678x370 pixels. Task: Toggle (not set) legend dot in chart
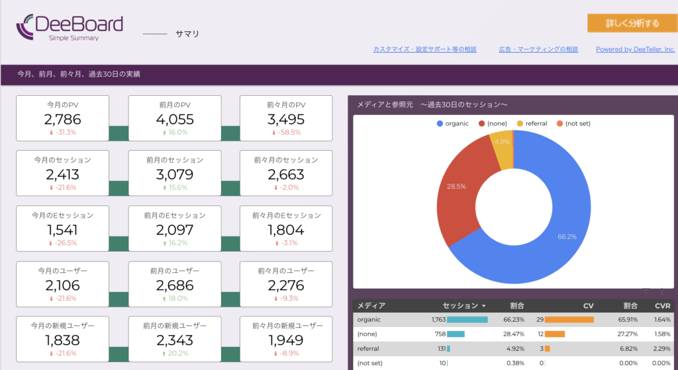coord(560,124)
